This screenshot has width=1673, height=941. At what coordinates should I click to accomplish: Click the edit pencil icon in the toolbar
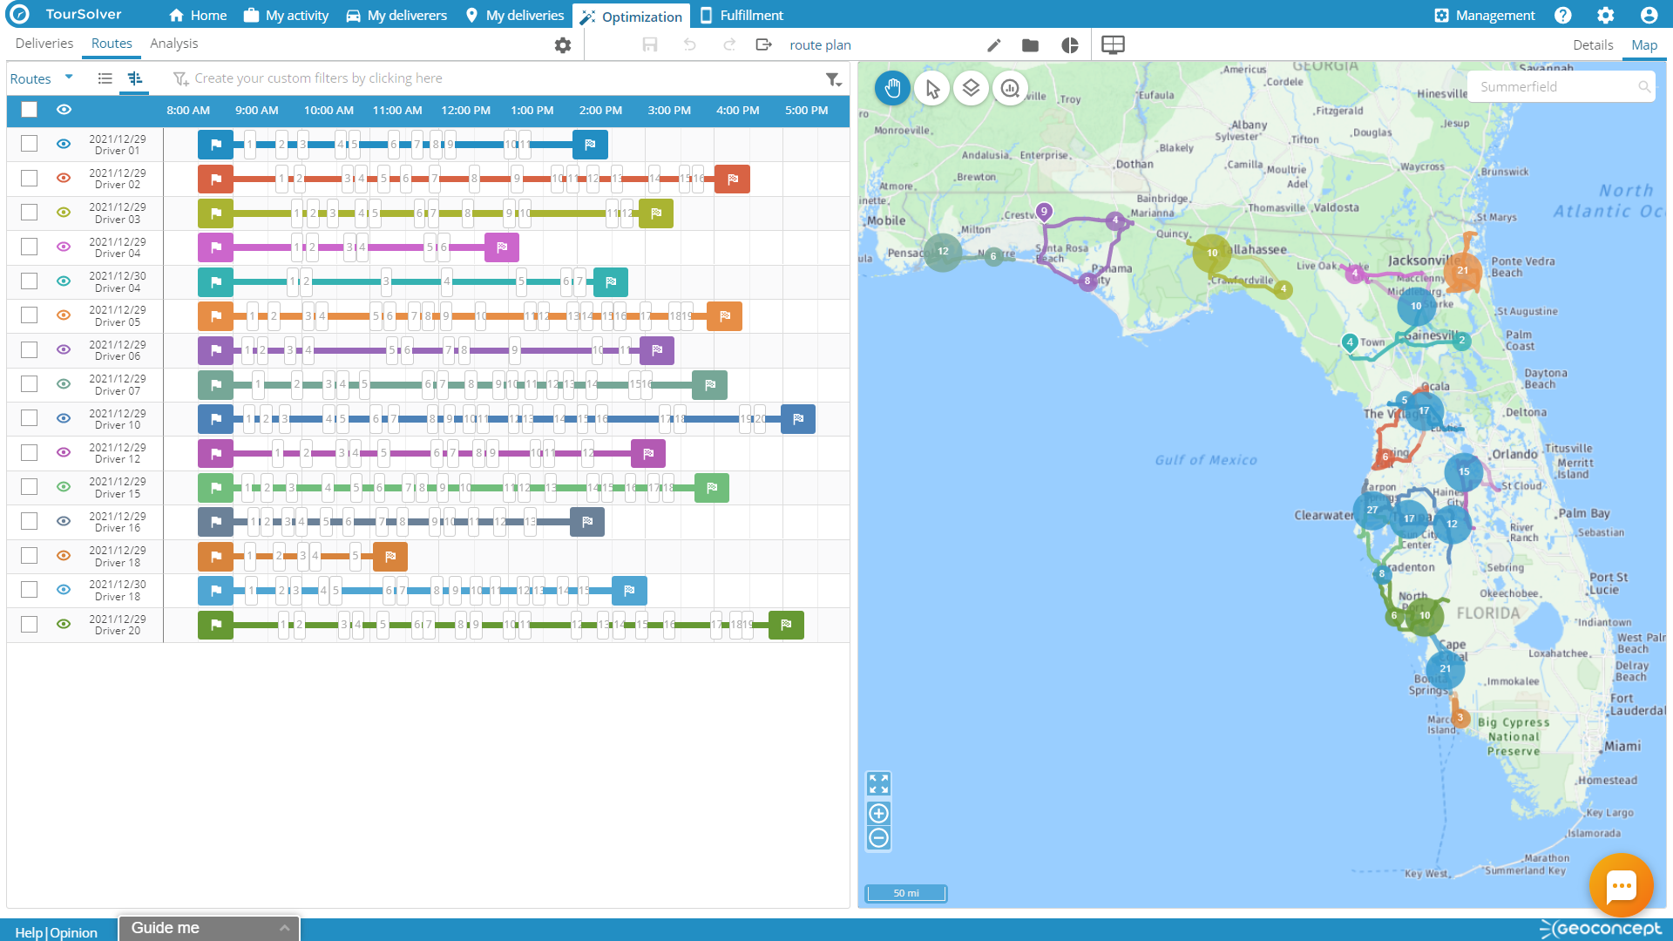[993, 44]
